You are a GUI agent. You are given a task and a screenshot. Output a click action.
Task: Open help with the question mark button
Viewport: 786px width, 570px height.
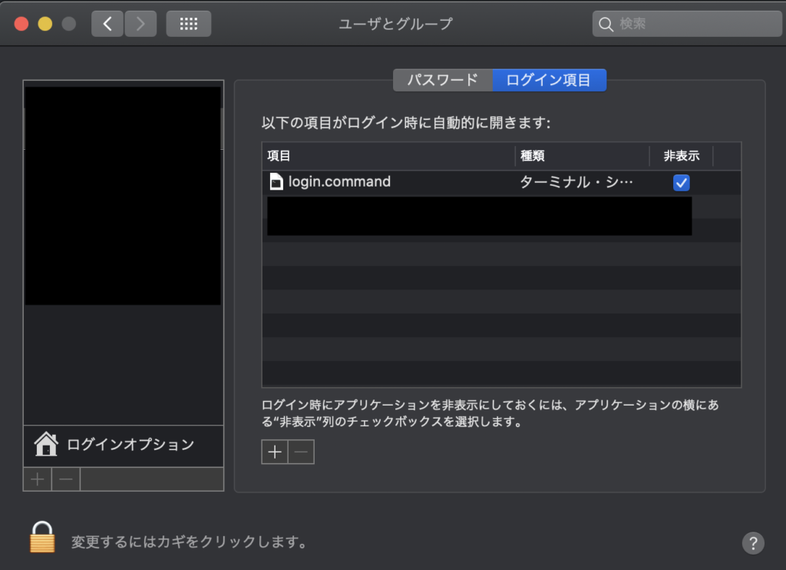(753, 543)
